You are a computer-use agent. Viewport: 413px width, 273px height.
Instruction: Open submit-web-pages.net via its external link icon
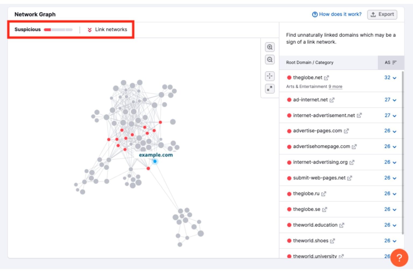[x=349, y=178]
